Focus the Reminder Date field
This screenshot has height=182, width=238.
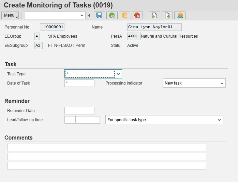tap(79, 111)
